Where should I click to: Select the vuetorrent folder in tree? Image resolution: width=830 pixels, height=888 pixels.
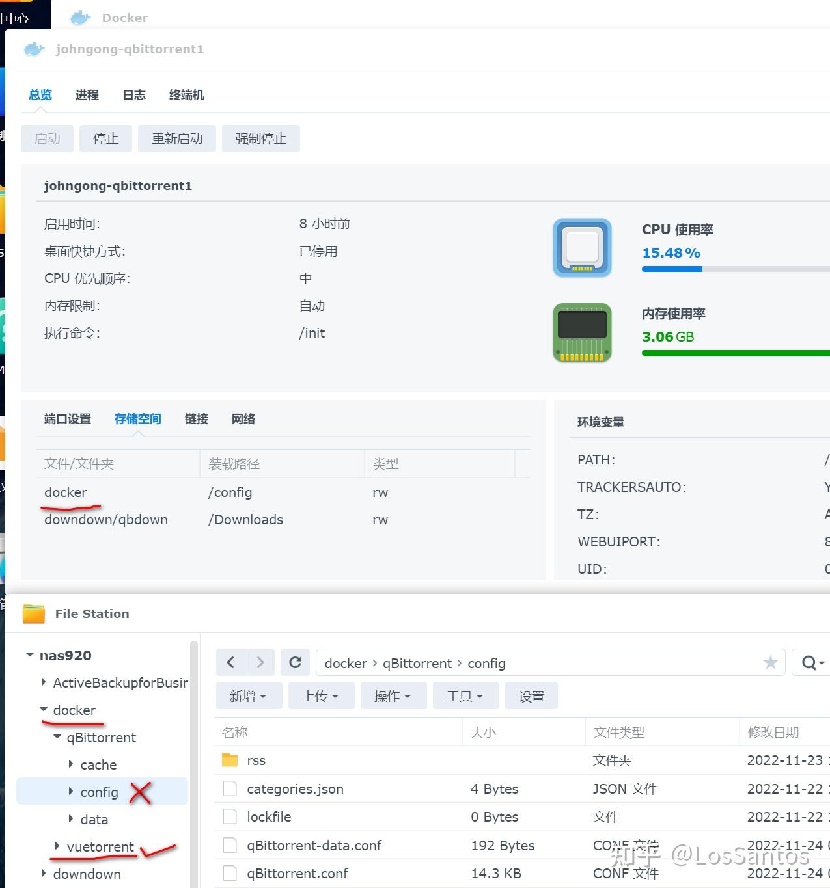coord(100,846)
